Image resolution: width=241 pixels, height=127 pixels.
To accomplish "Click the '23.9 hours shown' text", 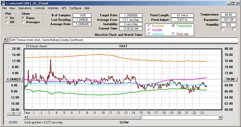I will [36, 46].
